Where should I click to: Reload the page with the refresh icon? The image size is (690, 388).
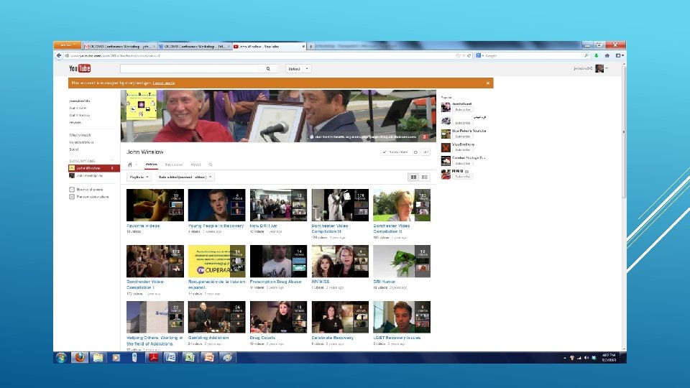click(469, 55)
